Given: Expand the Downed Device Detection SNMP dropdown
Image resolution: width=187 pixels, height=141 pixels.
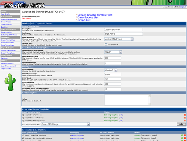Looking at the screenshot, I should (x=113, y=52).
